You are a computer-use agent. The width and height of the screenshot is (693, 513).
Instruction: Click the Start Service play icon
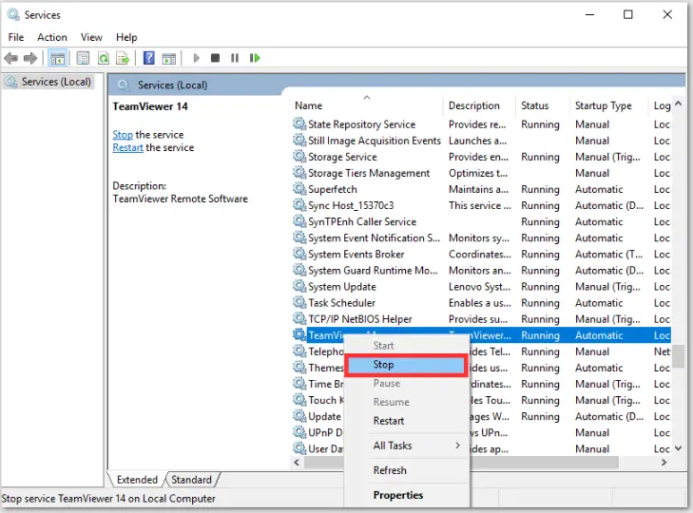click(197, 58)
